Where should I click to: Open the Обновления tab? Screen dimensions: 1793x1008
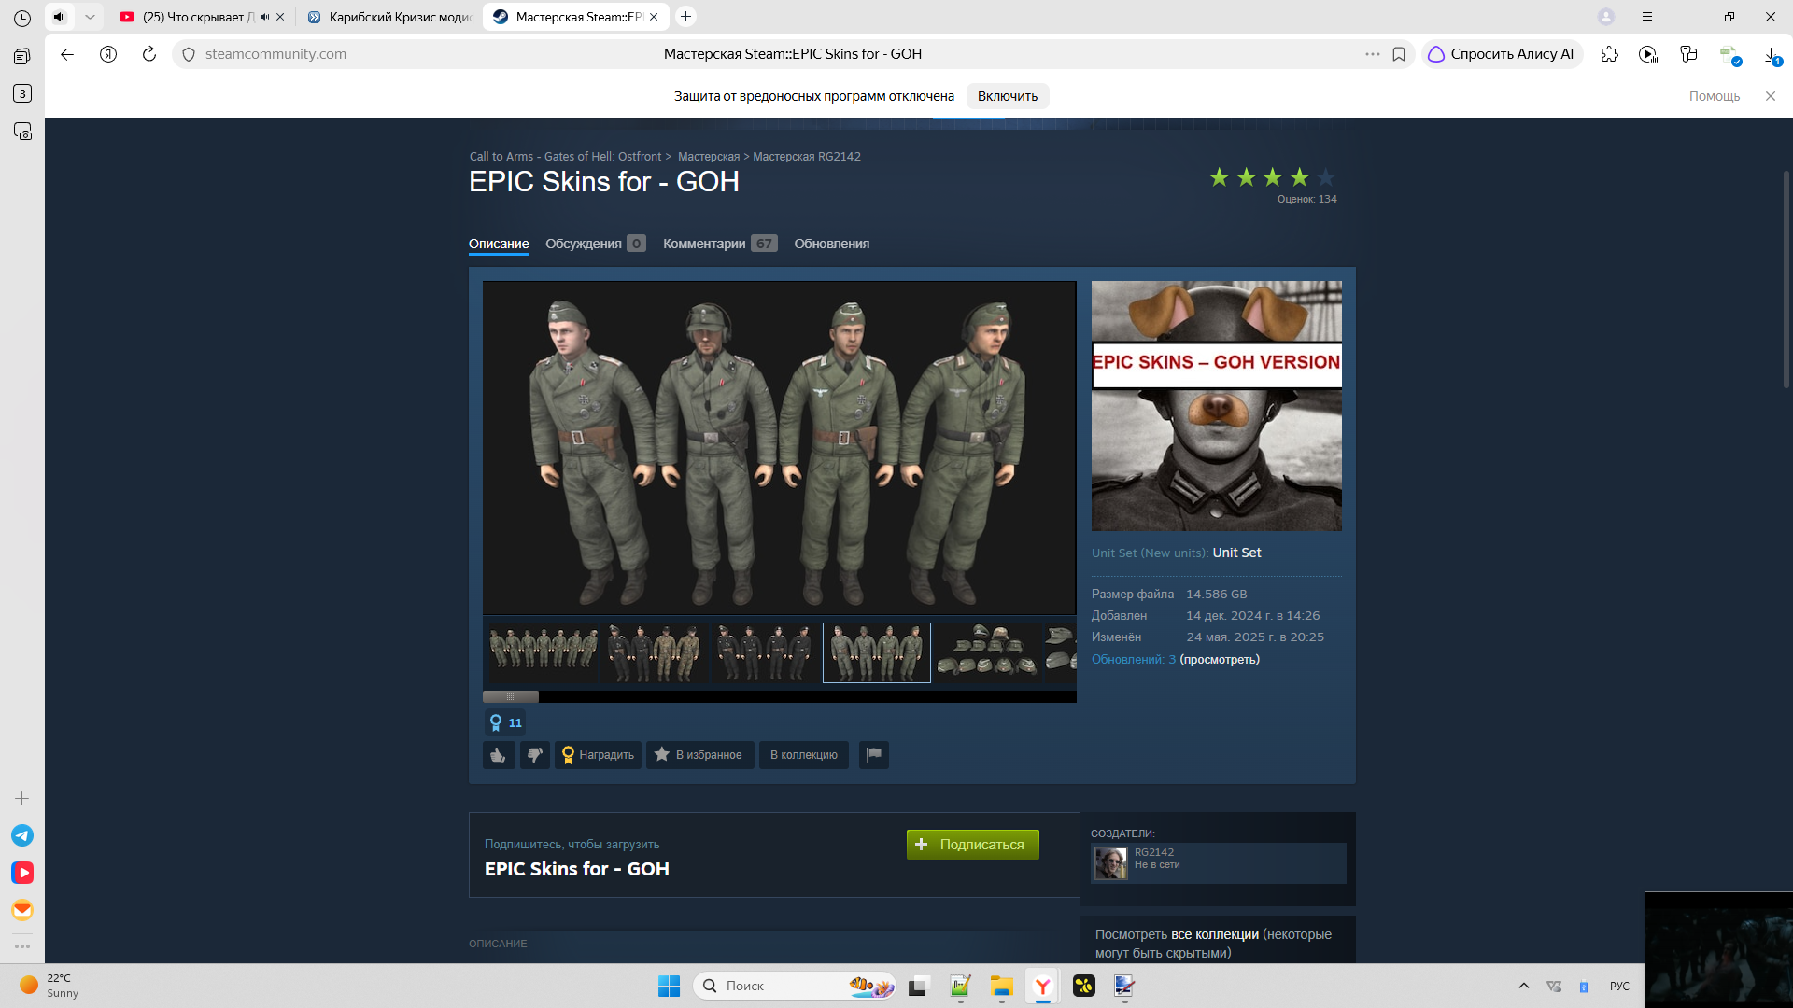pyautogui.click(x=832, y=244)
